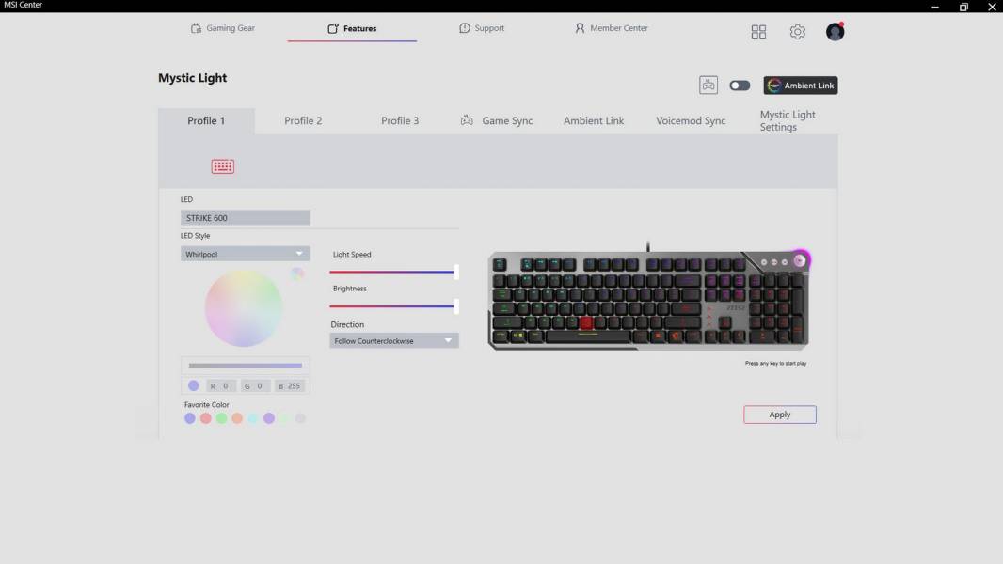Click the red-lit key on the keyboard preview
1003x564 pixels.
click(587, 322)
